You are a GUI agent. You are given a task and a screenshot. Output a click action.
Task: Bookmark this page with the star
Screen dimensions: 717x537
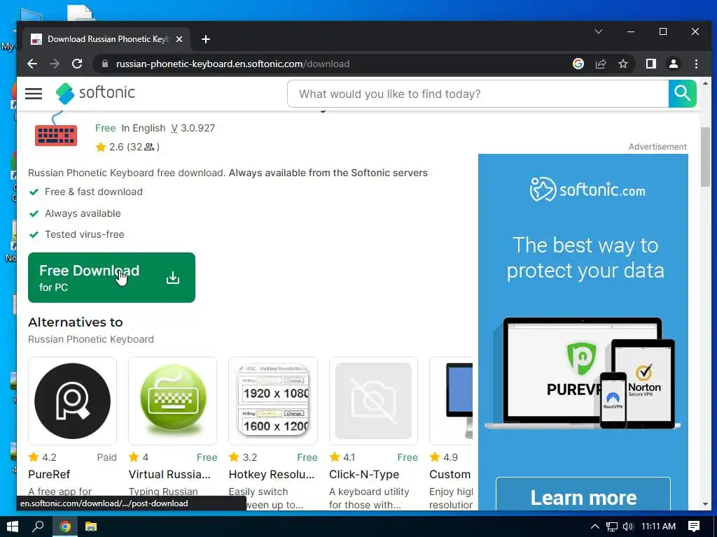click(x=622, y=64)
